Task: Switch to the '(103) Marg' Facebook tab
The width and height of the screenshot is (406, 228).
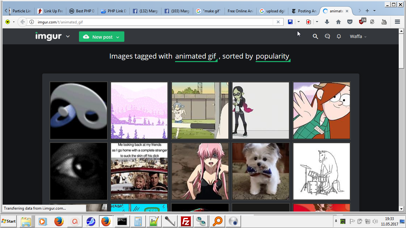Action: coord(177,11)
